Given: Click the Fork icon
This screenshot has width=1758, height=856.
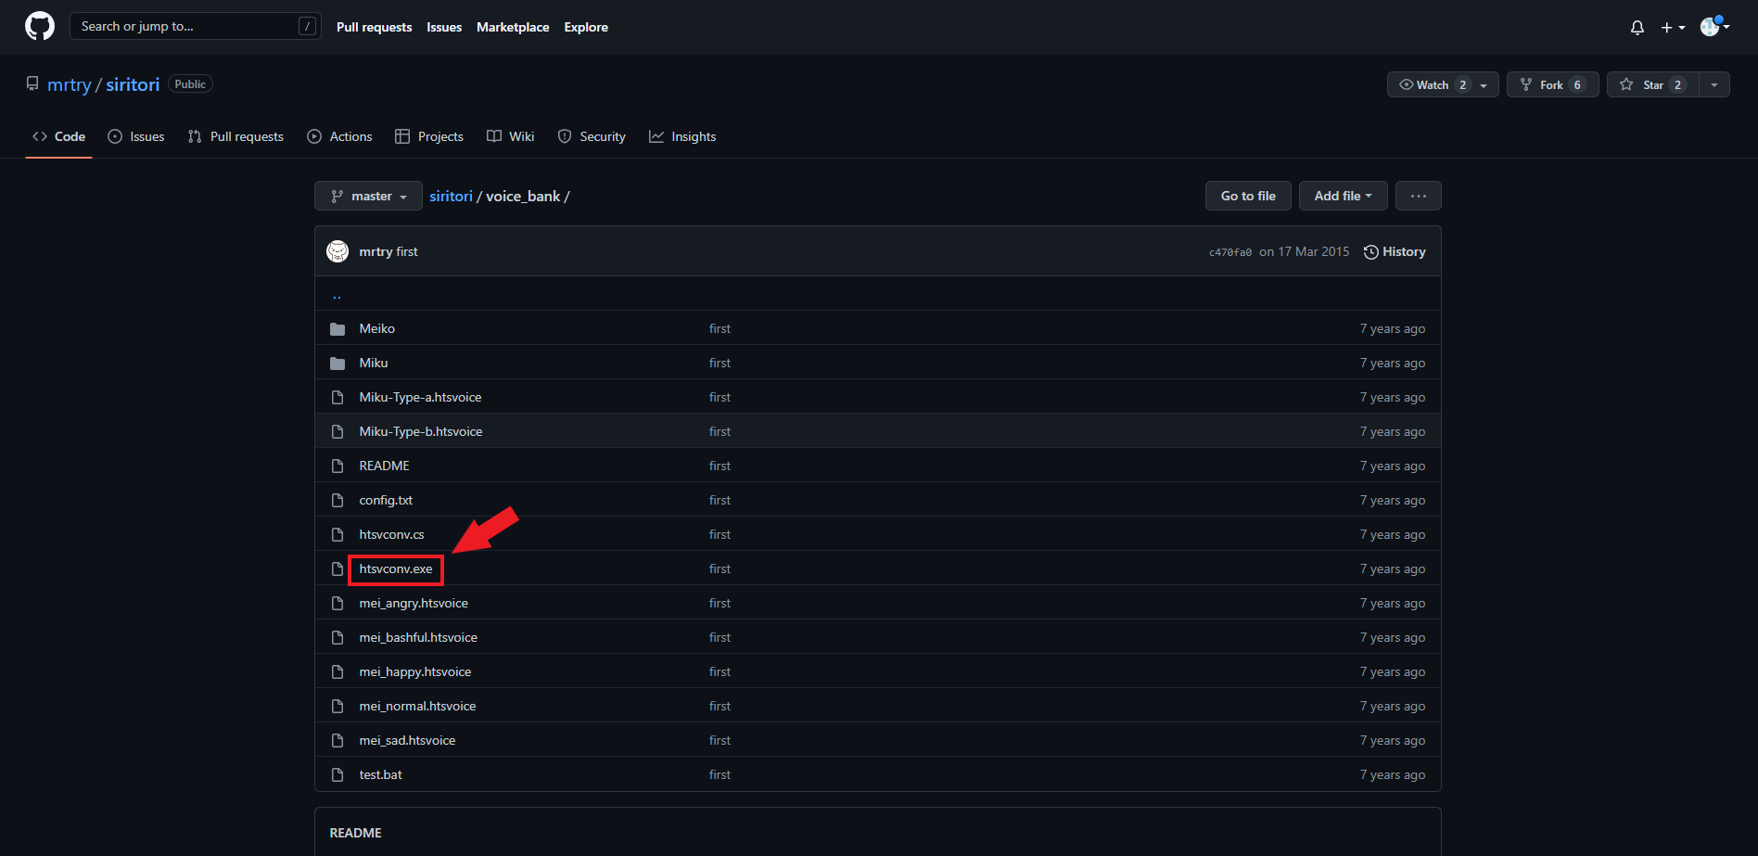Looking at the screenshot, I should tap(1526, 84).
